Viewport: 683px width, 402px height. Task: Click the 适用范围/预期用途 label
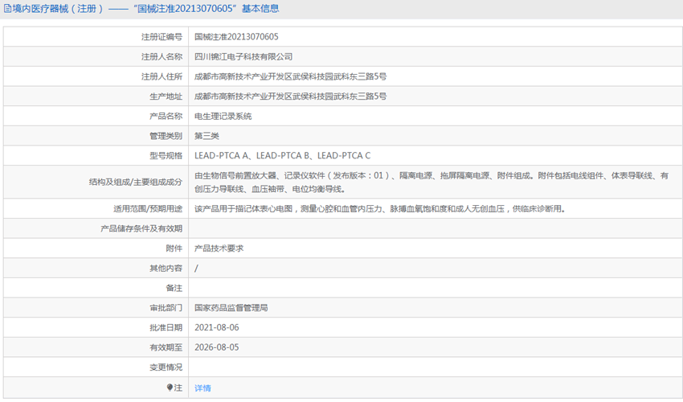click(148, 209)
